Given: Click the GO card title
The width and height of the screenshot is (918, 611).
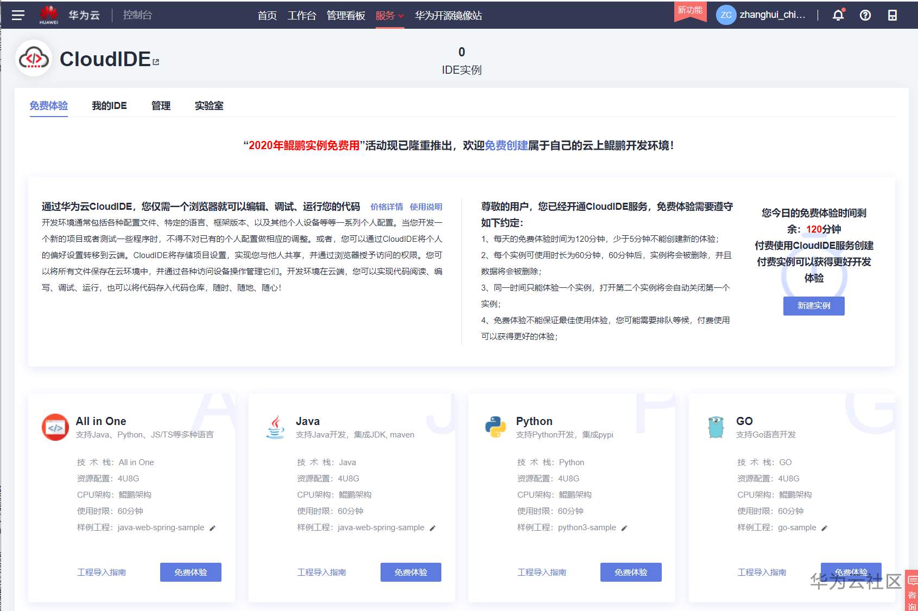Looking at the screenshot, I should (x=744, y=421).
